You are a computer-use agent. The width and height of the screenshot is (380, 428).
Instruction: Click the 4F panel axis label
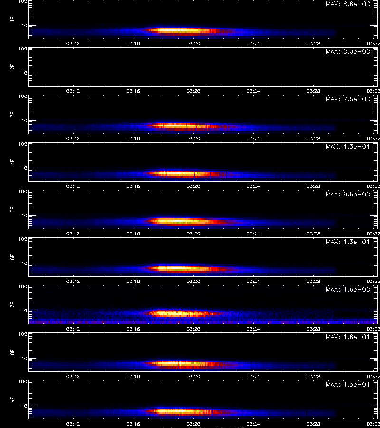tap(12, 162)
